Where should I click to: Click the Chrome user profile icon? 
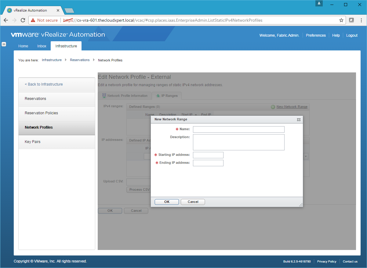(319, 3)
